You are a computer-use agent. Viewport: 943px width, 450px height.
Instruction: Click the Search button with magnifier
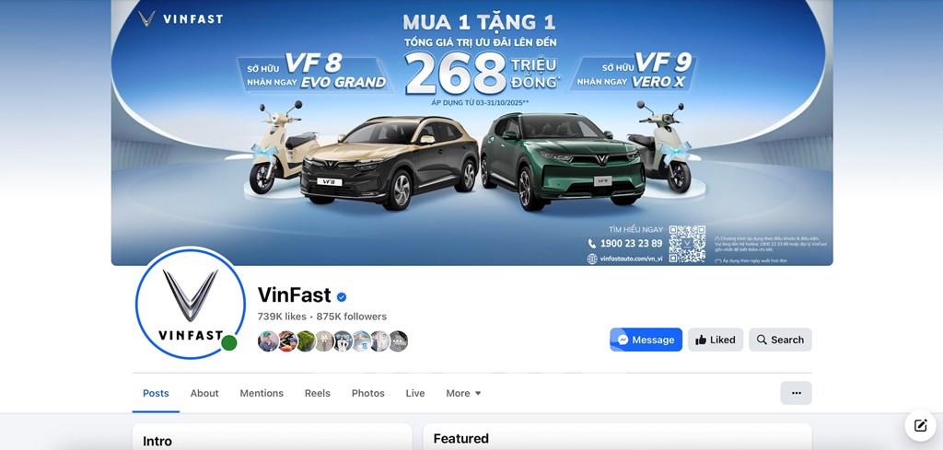[x=780, y=340]
